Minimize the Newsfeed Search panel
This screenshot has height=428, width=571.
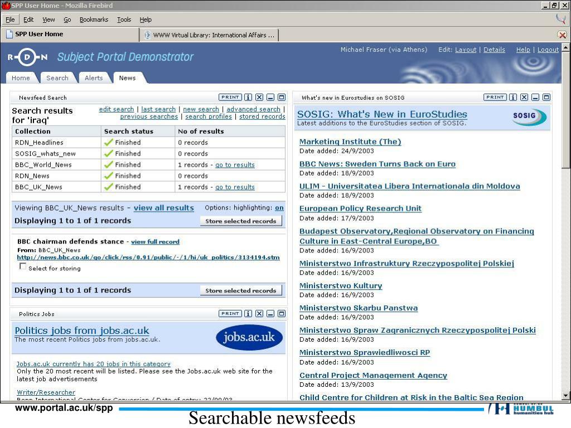coord(270,97)
